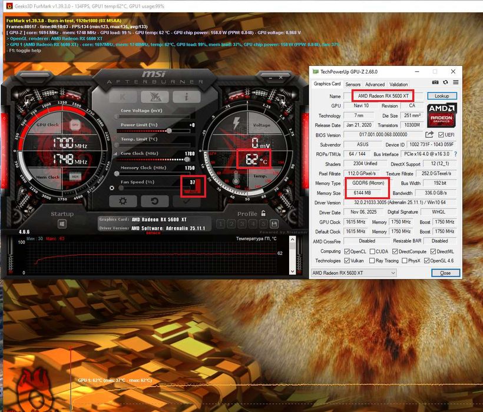The height and width of the screenshot is (412, 483).
Task: Adjust the Power Limit slider handle
Action: [x=169, y=131]
